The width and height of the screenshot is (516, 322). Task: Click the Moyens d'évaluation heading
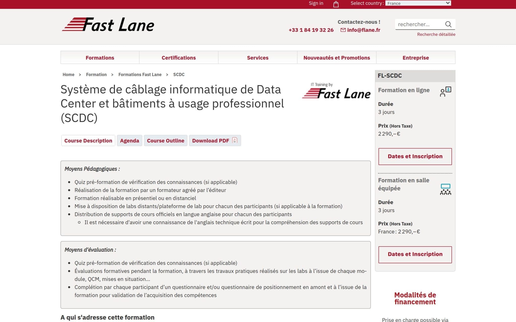(90, 250)
